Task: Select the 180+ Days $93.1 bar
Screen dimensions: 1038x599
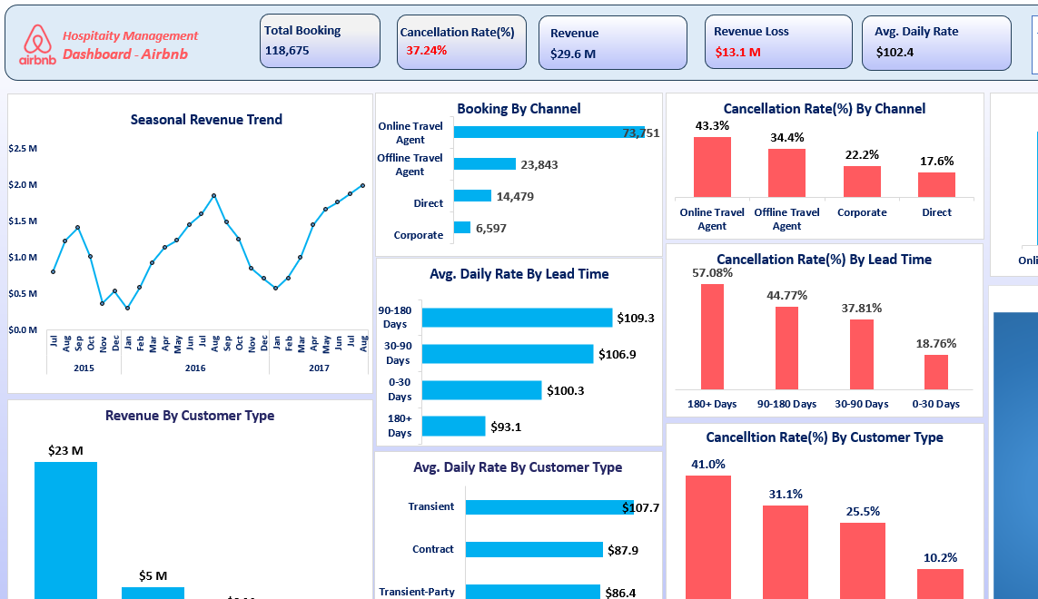Action: (x=453, y=427)
